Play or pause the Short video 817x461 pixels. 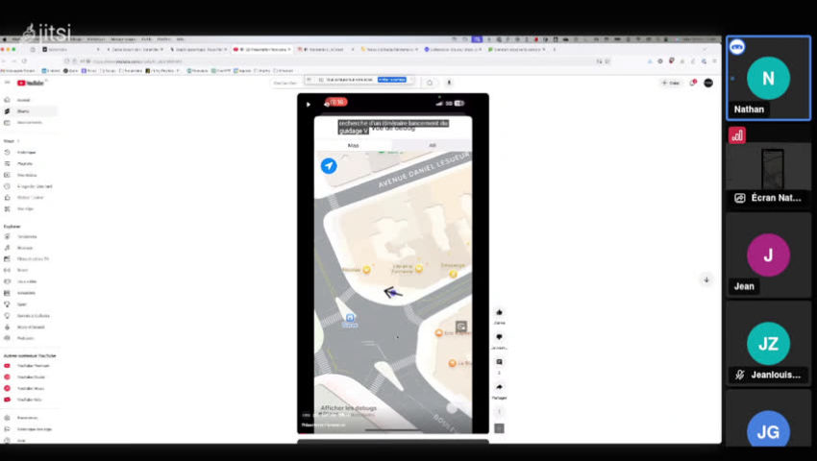309,104
